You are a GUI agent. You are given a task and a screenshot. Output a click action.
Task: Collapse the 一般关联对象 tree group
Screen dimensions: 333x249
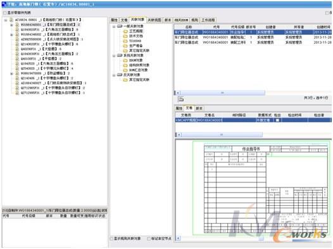tap(114, 27)
